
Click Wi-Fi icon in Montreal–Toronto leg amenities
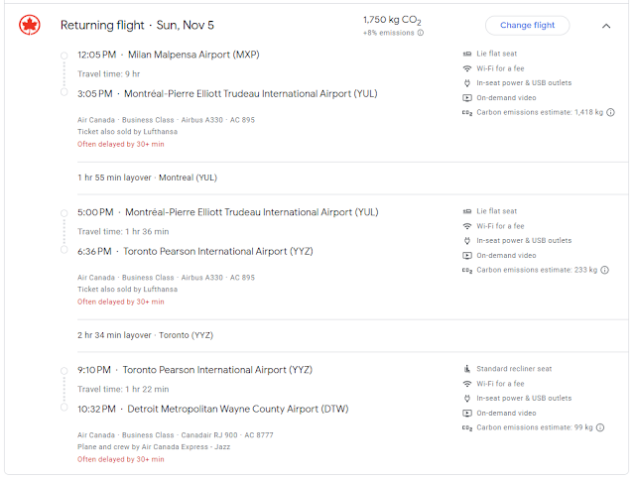point(467,226)
